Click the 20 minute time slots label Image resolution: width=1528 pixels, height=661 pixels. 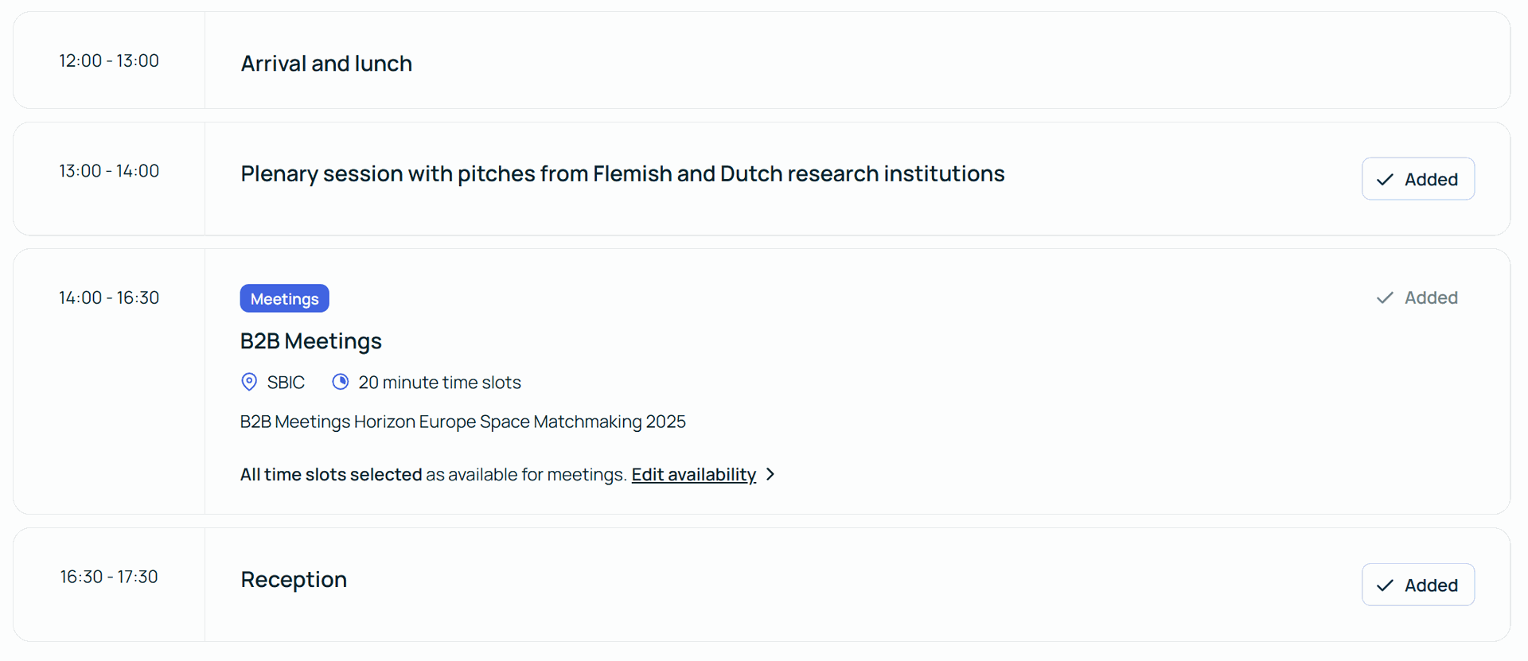click(439, 383)
